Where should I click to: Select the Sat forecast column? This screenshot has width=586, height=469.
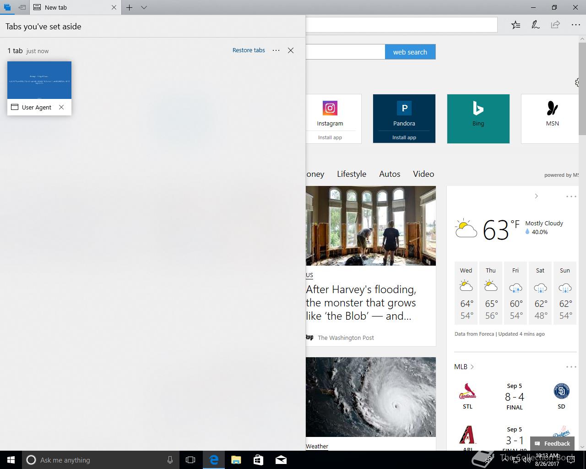point(540,293)
